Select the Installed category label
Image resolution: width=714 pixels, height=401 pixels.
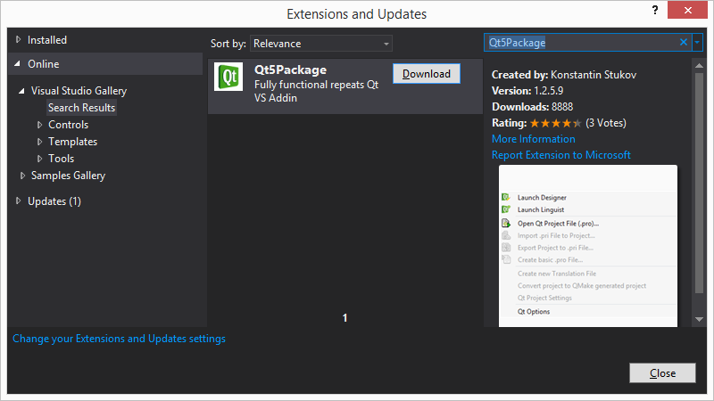pyautogui.click(x=47, y=40)
